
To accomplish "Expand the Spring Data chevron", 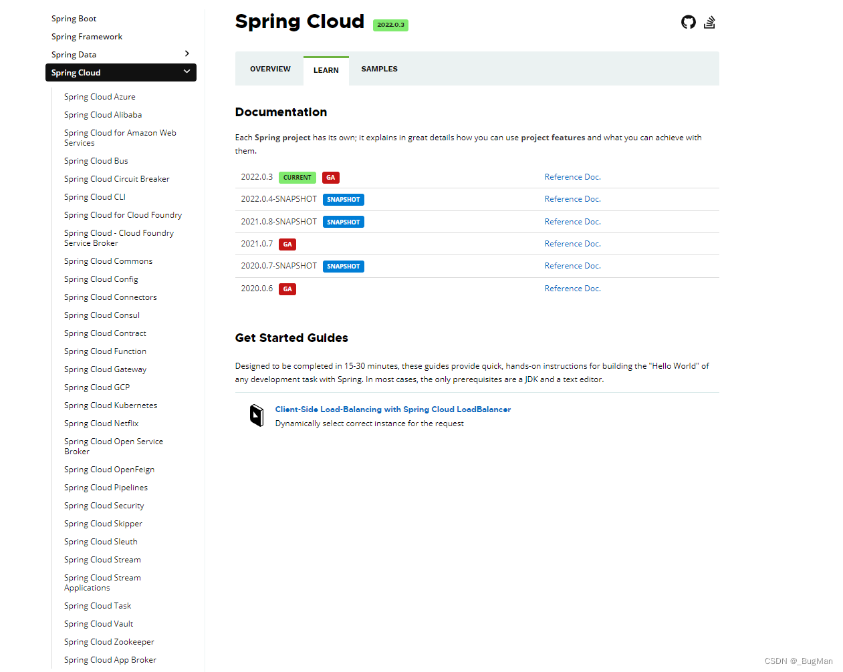I will click(187, 53).
